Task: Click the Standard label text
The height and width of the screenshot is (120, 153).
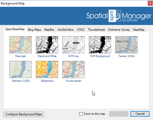Action: click(20, 56)
